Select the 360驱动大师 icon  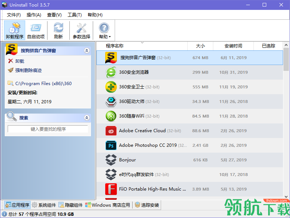point(111,102)
